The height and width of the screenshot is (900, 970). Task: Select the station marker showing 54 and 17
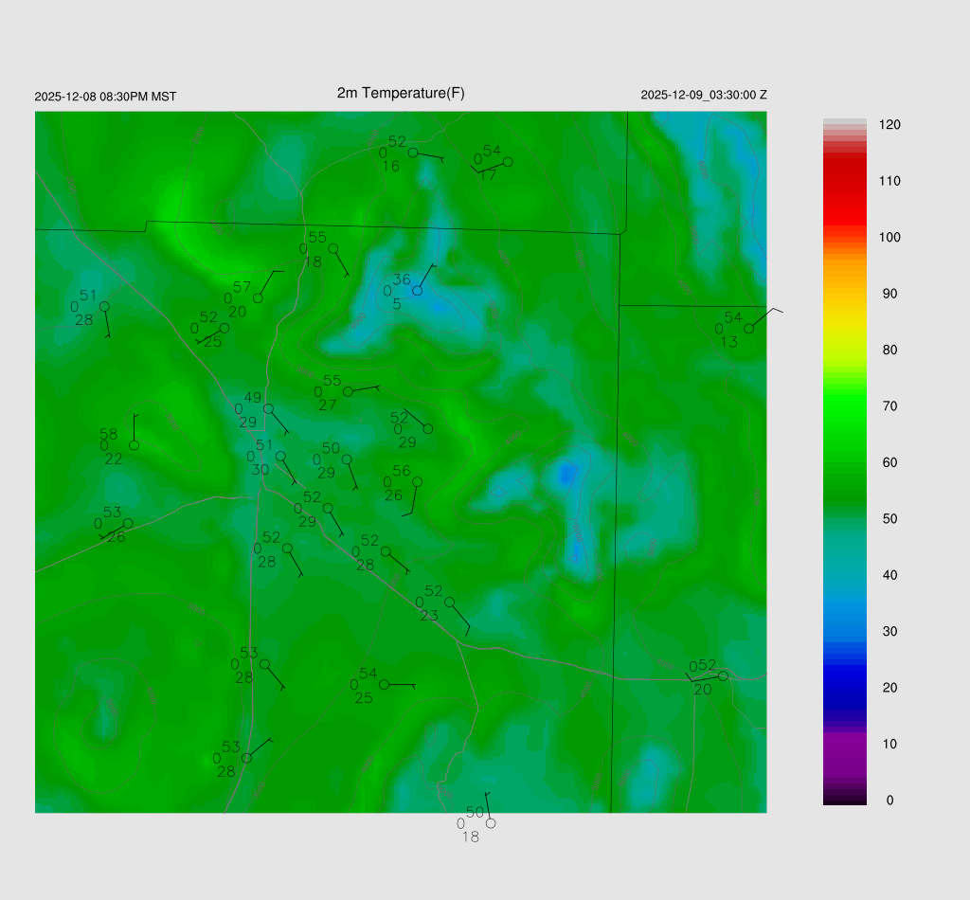pos(508,162)
